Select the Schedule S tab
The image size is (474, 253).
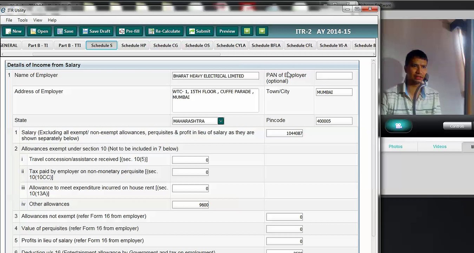(101, 45)
